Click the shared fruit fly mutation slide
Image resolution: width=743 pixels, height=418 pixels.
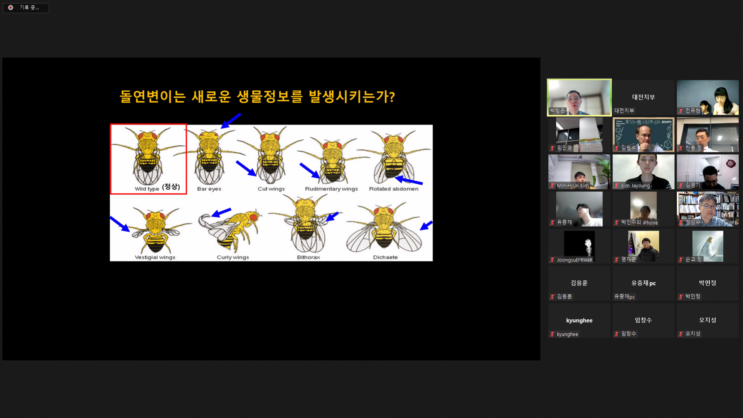point(271,209)
